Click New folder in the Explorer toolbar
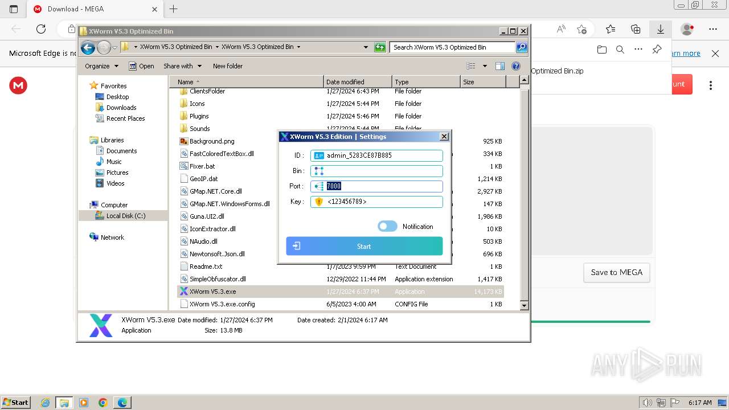Viewport: 729px width, 410px height. pyautogui.click(x=228, y=66)
